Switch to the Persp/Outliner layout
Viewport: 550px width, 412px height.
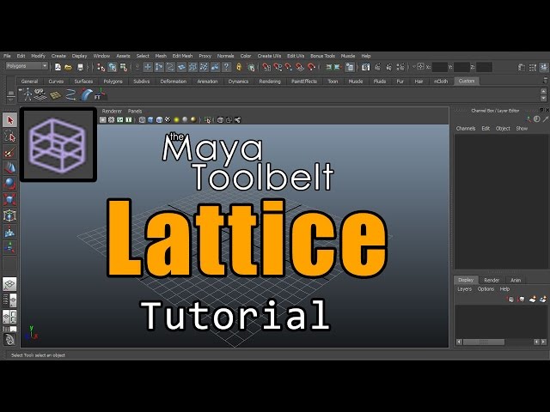[9, 300]
